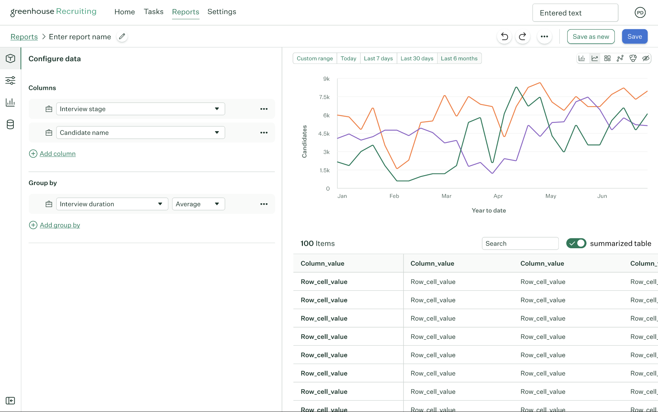Open the Interview stage column dropdown

tap(140, 109)
